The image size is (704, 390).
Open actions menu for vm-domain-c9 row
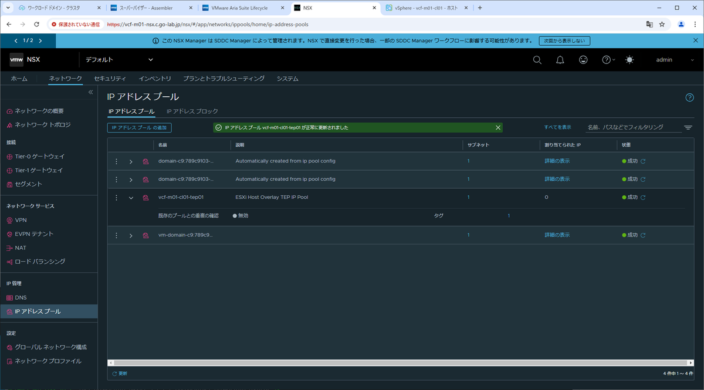tap(116, 235)
